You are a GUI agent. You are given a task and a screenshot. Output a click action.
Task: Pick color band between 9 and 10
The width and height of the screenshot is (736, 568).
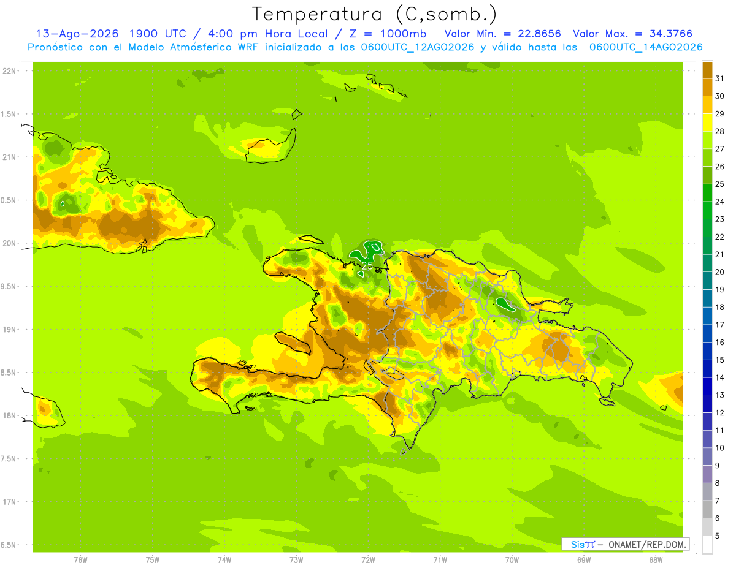(707, 456)
